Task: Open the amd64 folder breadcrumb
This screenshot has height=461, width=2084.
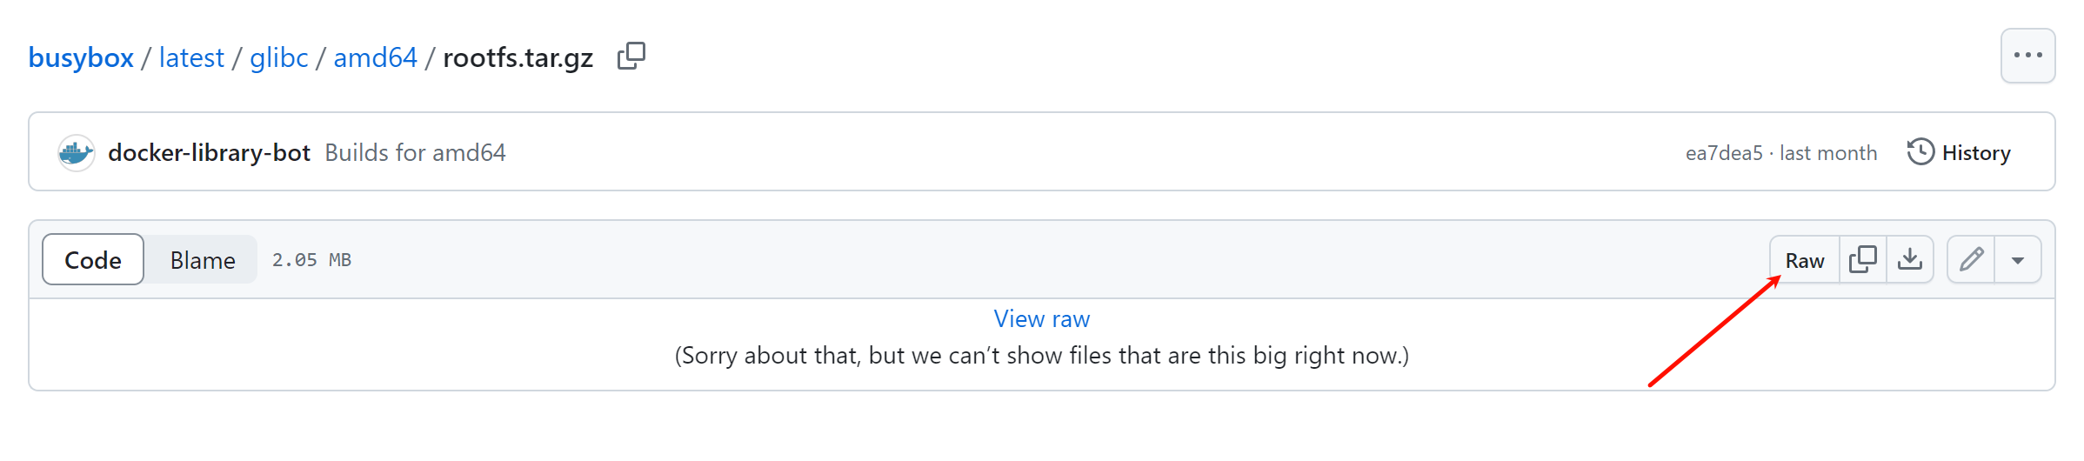Action: coord(375,57)
